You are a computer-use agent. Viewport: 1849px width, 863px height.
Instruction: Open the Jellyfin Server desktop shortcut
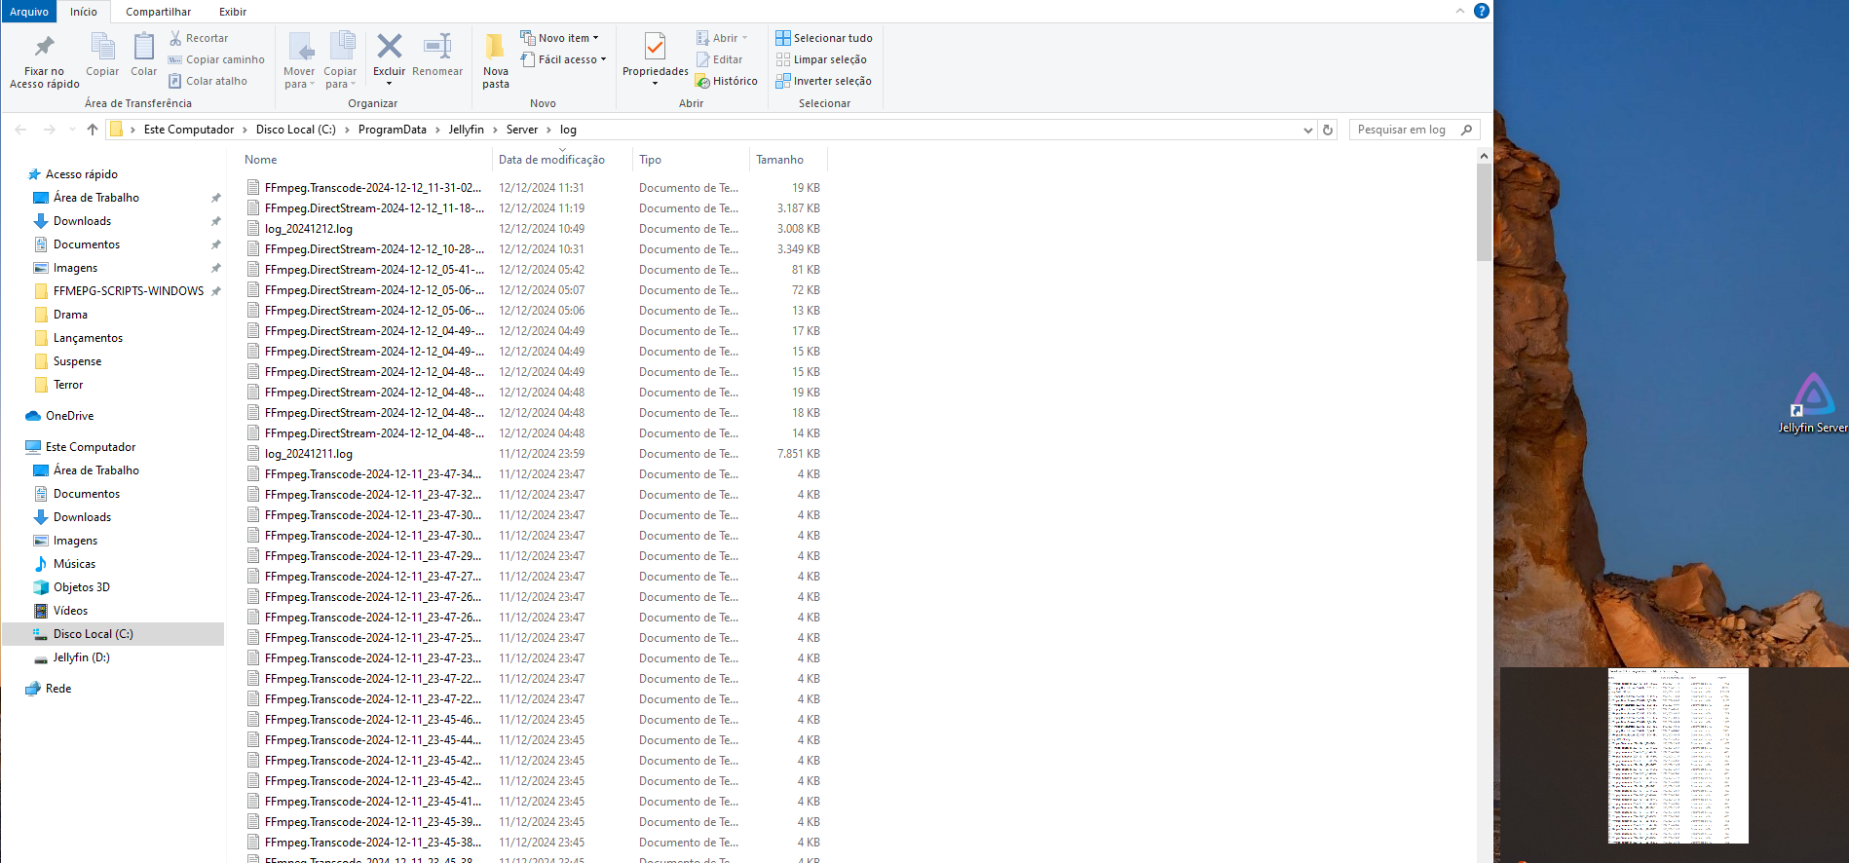1812,401
